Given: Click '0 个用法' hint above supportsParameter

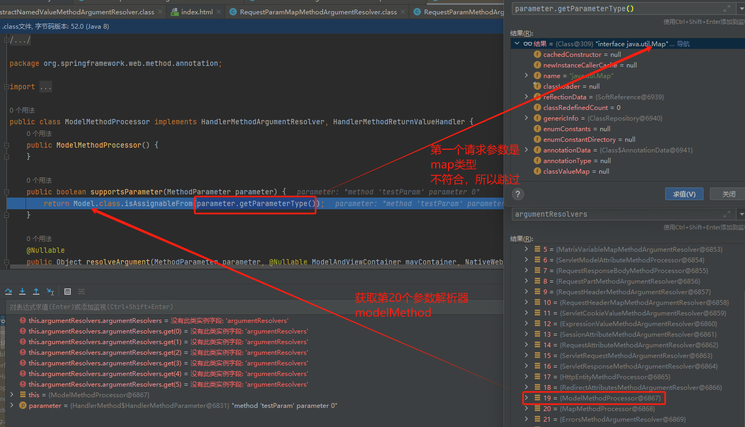Looking at the screenshot, I should pyautogui.click(x=39, y=181).
